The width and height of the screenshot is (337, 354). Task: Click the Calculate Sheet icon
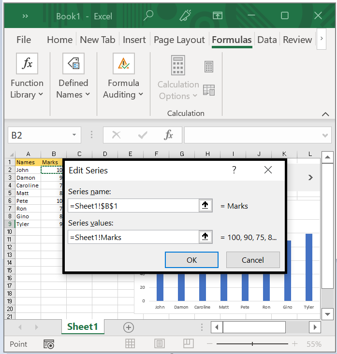209,90
